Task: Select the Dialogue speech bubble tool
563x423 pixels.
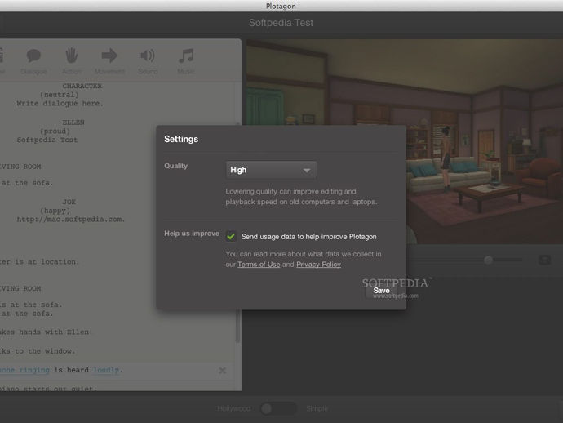Action: [x=33, y=61]
